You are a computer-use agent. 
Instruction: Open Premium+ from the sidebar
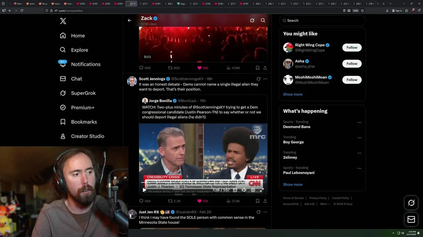[77, 107]
